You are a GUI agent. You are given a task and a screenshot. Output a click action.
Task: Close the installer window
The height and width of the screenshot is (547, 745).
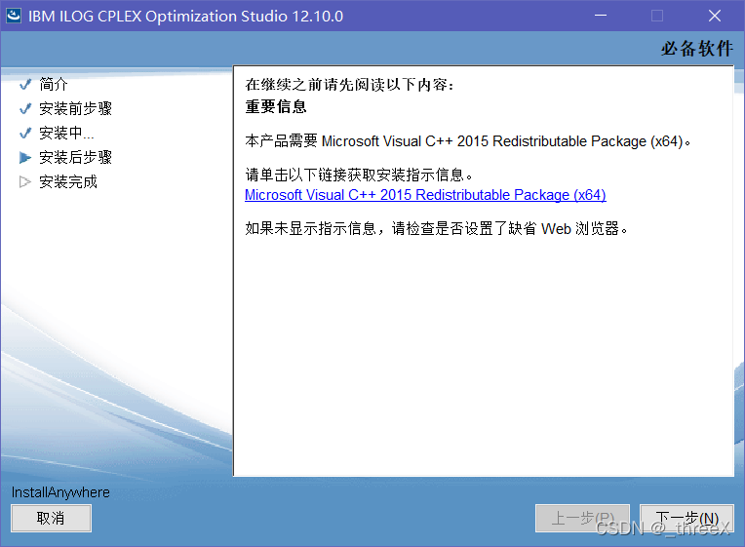[715, 16]
